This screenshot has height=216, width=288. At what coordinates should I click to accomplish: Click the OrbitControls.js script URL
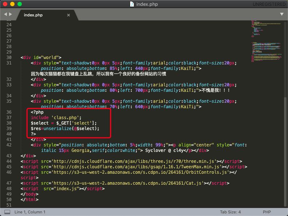140,172
